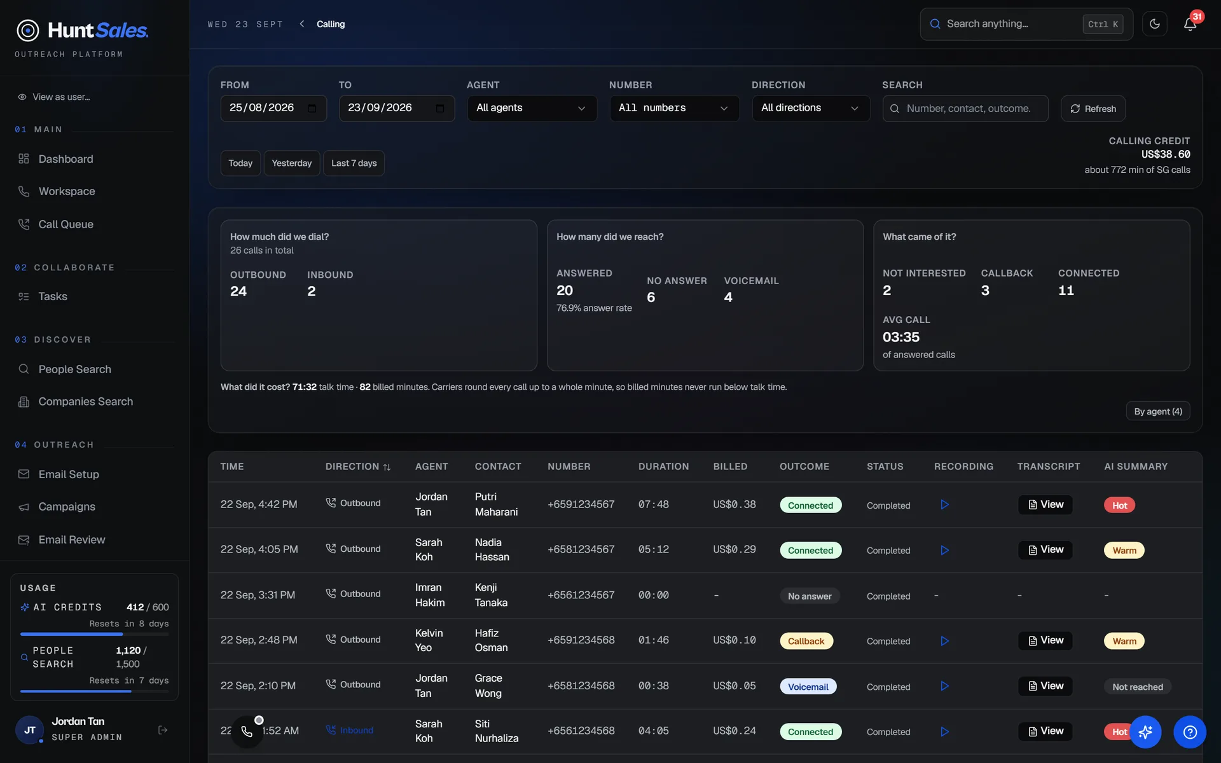The height and width of the screenshot is (763, 1221).
Task: Open calendar picker in the From date field
Action: [312, 108]
